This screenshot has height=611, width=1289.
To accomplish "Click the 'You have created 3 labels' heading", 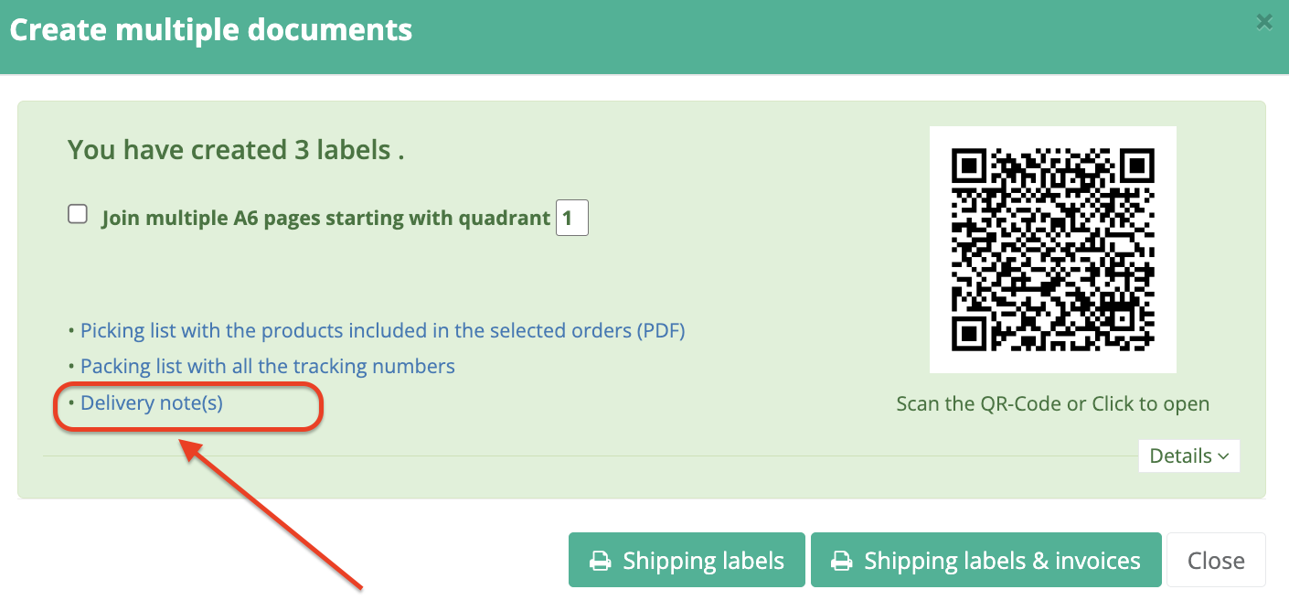I will 236,149.
